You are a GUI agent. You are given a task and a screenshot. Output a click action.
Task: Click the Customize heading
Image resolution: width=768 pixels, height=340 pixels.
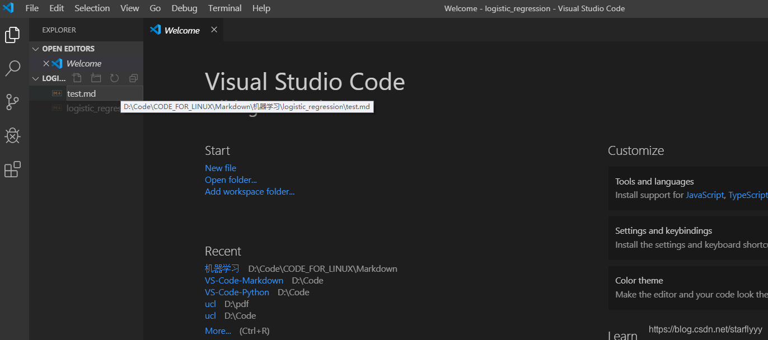click(636, 150)
